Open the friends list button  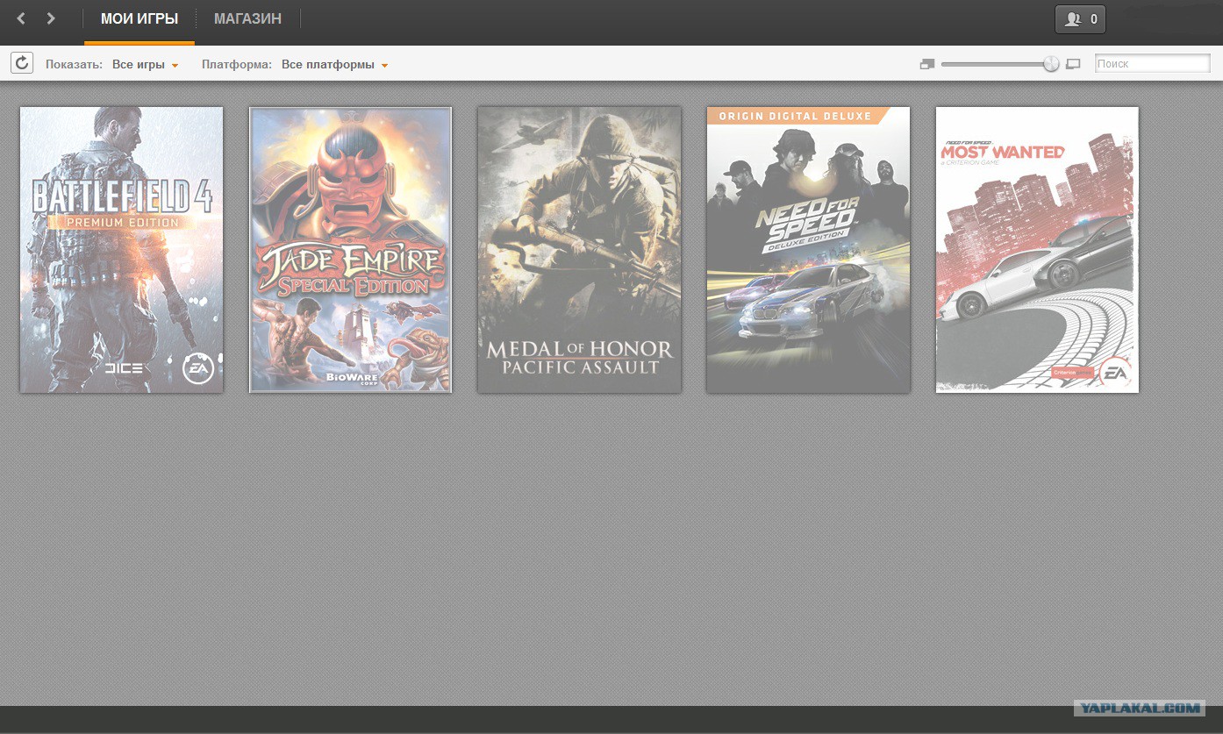point(1080,19)
